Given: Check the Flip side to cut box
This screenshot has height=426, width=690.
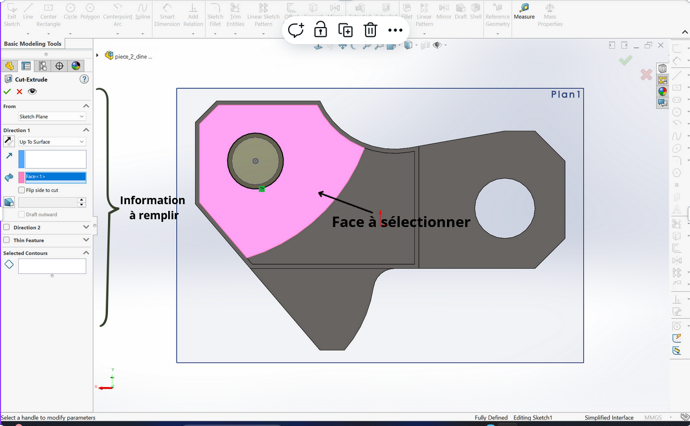Looking at the screenshot, I should (x=21, y=190).
